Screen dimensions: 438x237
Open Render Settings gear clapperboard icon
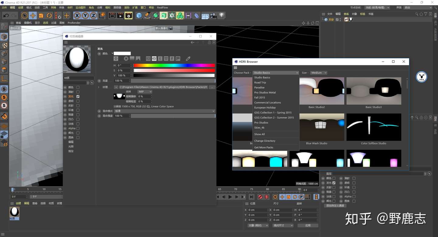(129, 15)
